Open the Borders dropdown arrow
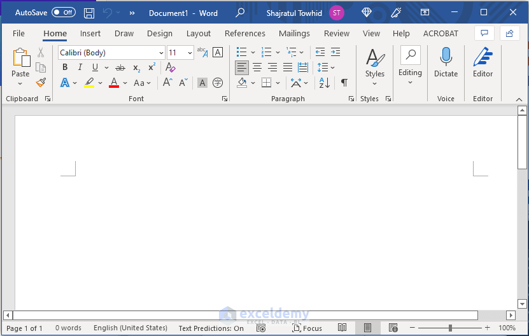 coord(278,83)
